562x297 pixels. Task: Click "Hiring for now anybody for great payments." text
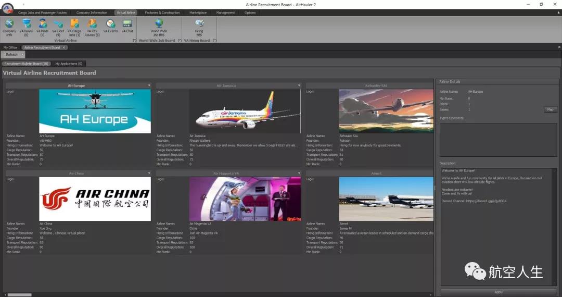371,145
